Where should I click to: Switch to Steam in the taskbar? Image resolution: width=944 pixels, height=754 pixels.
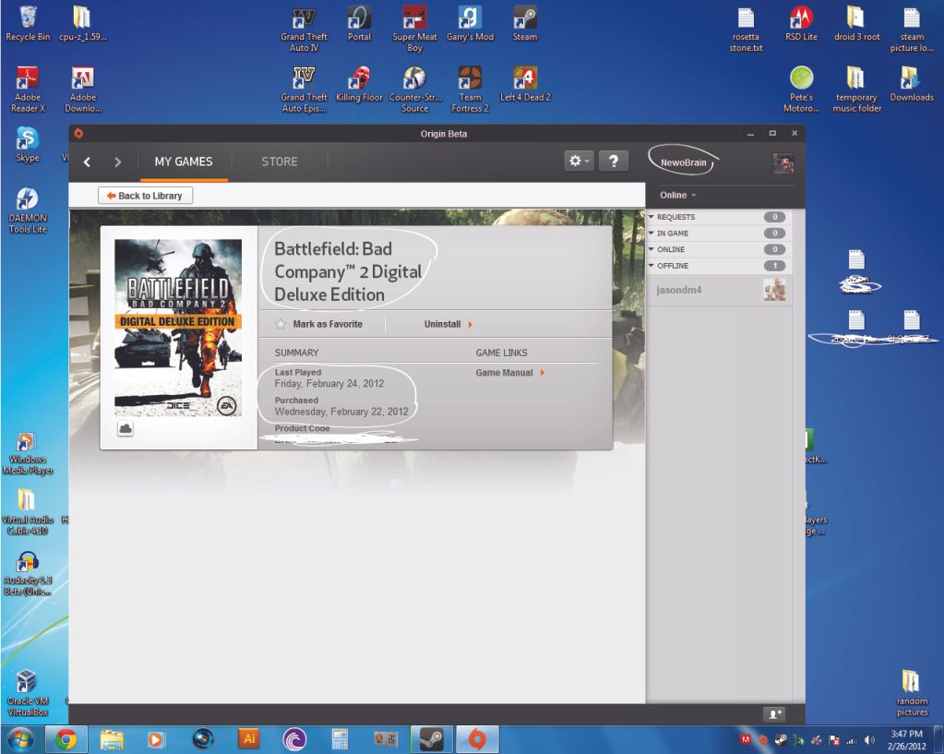[432, 739]
